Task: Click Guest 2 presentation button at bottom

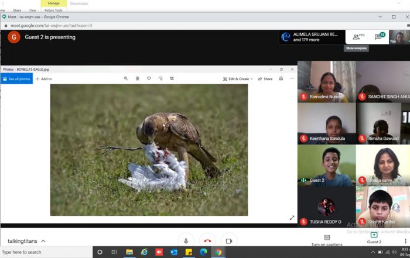Action: (x=374, y=238)
